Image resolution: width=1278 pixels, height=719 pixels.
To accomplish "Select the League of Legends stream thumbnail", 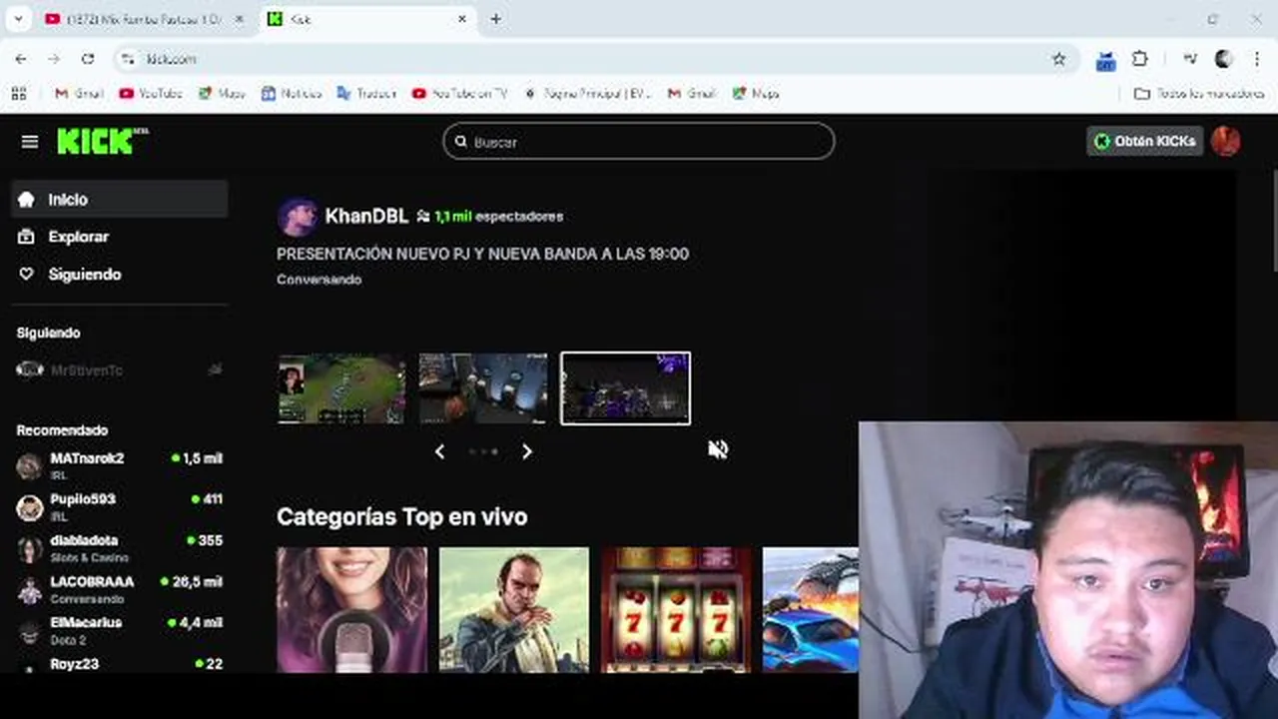I will (342, 388).
